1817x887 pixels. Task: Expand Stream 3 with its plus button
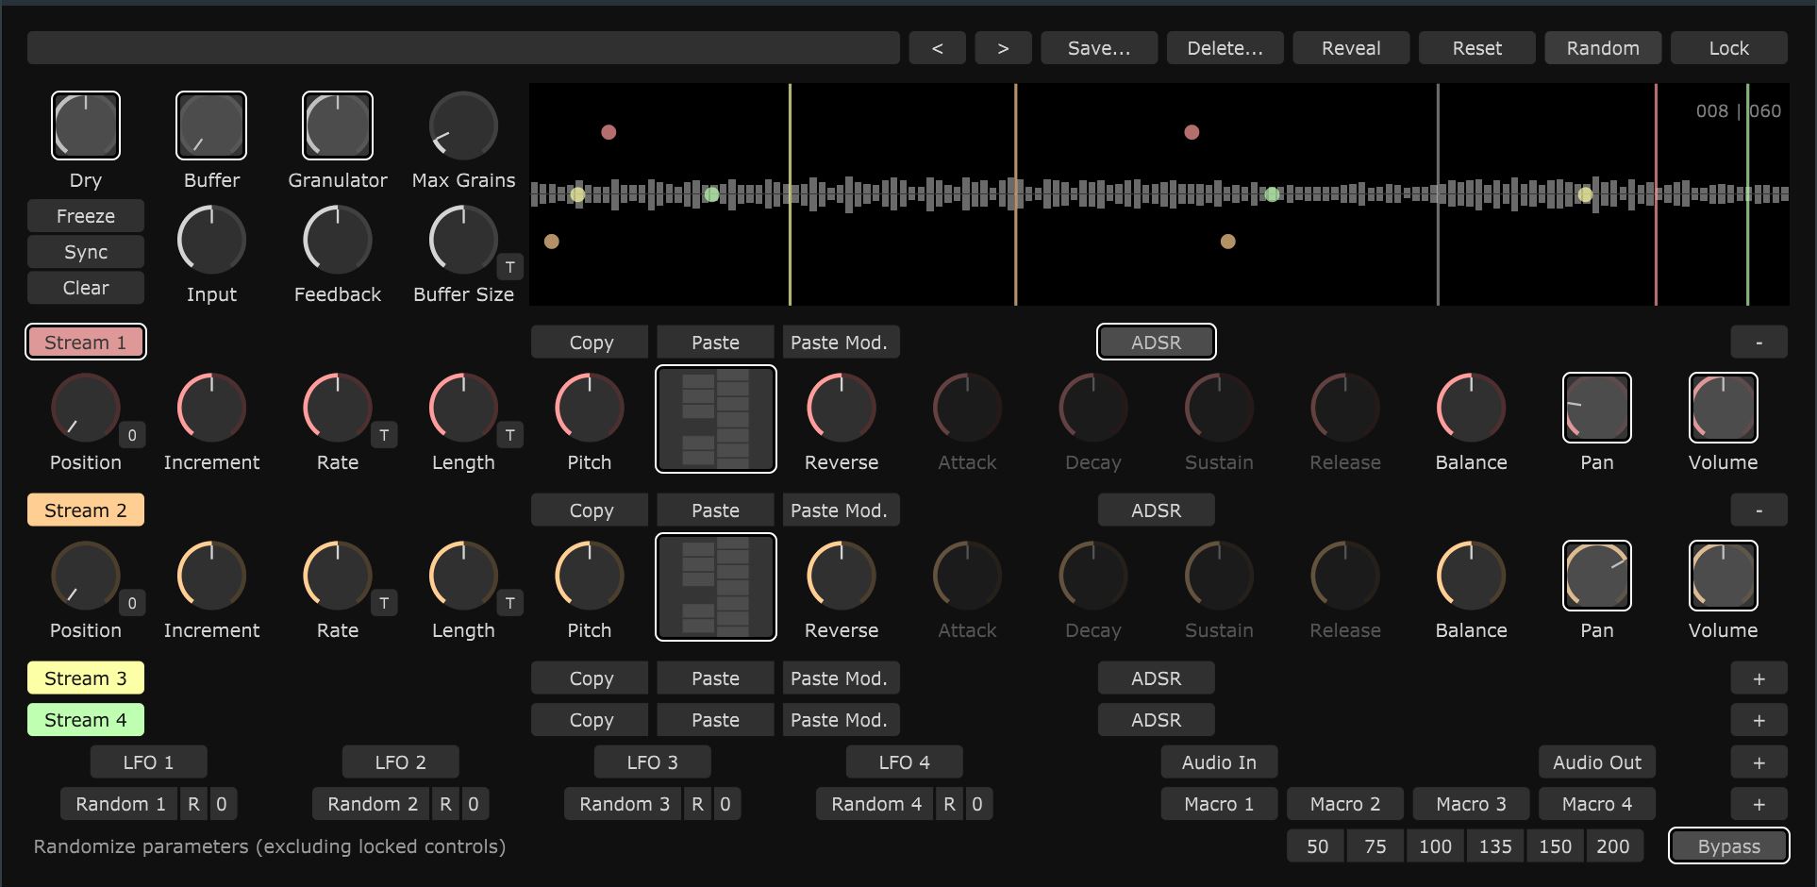[x=1759, y=678]
